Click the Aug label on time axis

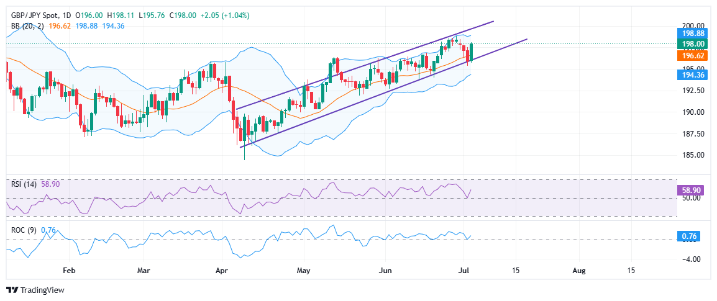pyautogui.click(x=579, y=271)
